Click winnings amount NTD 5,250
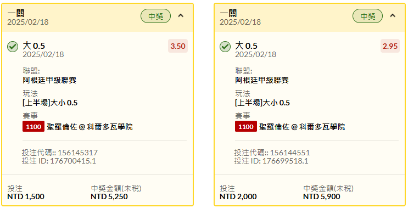The width and height of the screenshot is (408, 208). click(109, 196)
